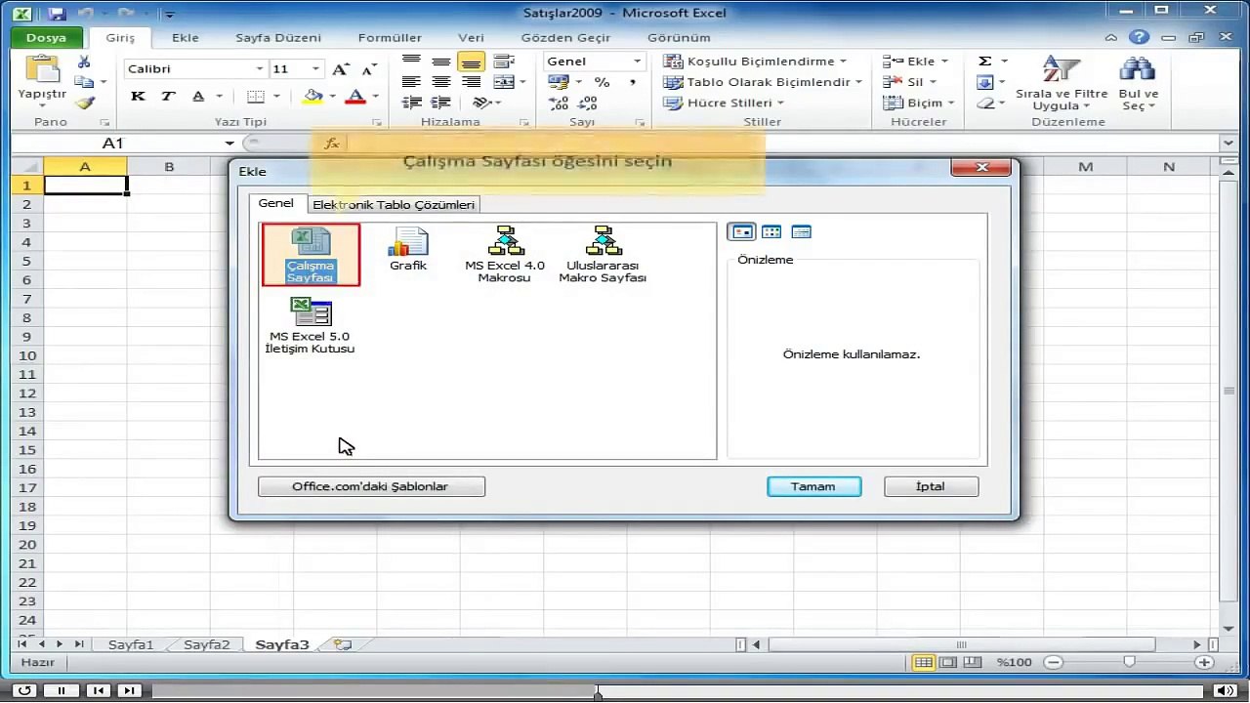
Task: Click the AutoSum sigma icon
Action: coord(985,61)
